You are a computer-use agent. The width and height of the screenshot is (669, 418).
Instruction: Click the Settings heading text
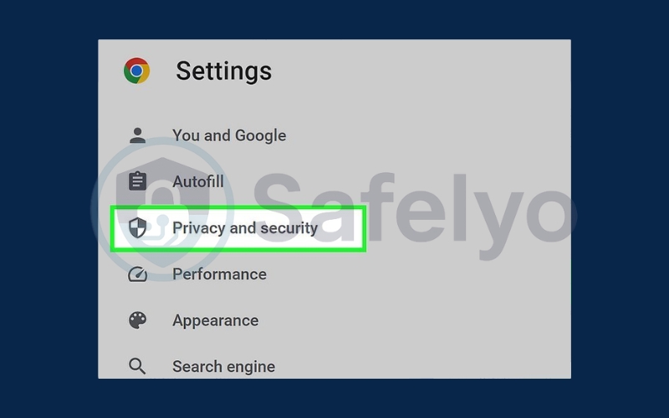[223, 71]
